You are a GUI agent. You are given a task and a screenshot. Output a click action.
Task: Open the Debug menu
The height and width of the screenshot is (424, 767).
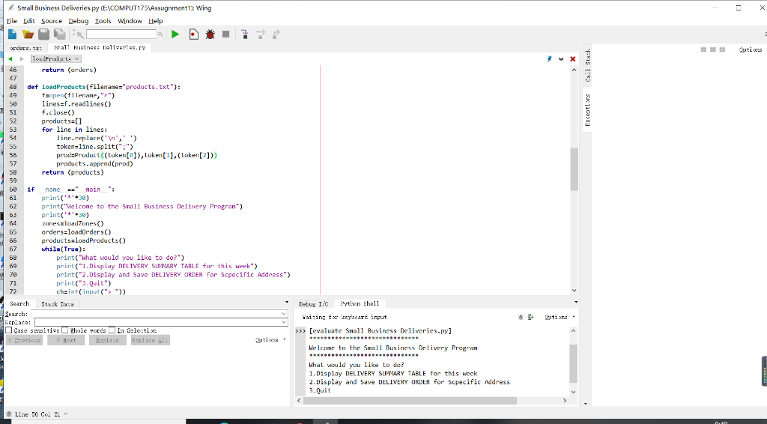coord(79,21)
